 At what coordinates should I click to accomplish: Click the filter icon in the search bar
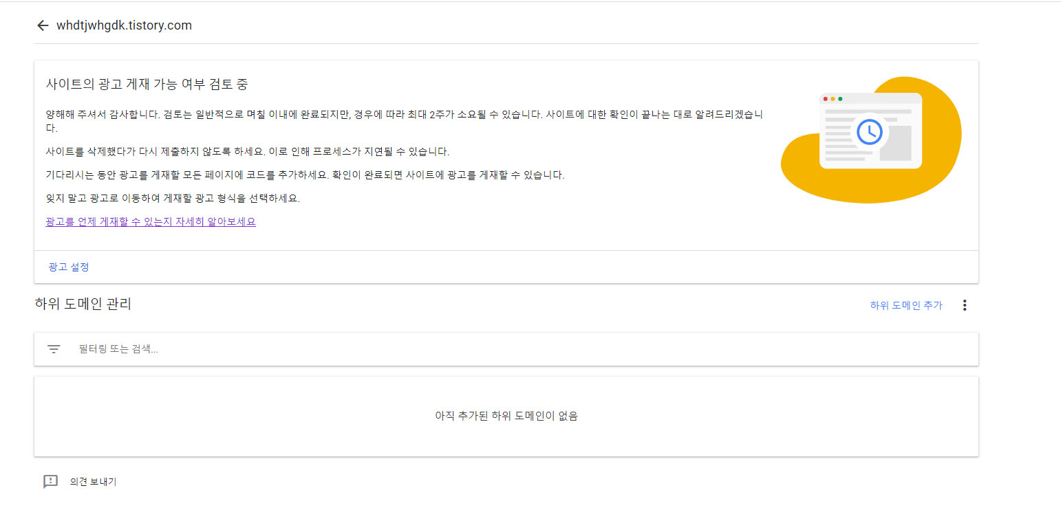click(x=54, y=348)
